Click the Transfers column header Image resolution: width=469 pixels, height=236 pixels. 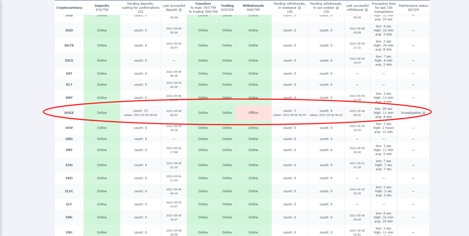click(x=202, y=8)
